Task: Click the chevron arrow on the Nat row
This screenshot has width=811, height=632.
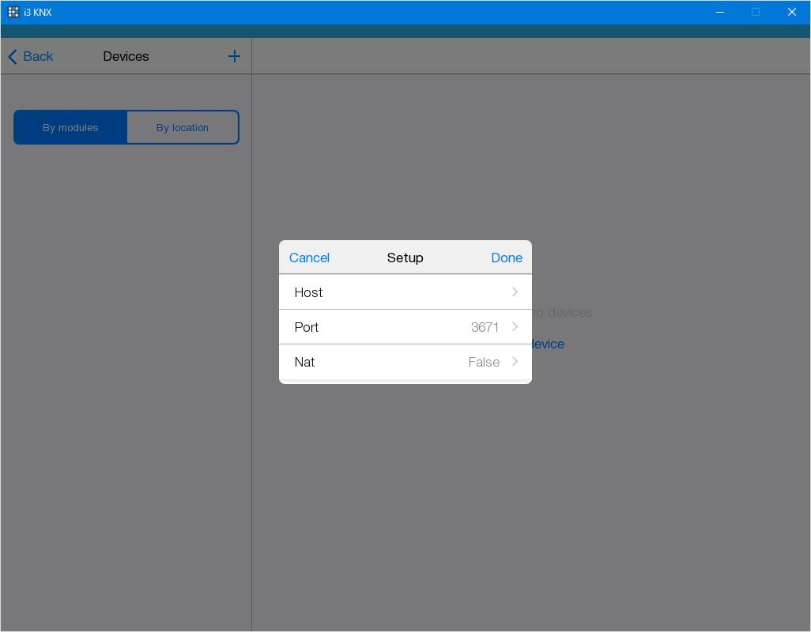Action: pos(515,362)
